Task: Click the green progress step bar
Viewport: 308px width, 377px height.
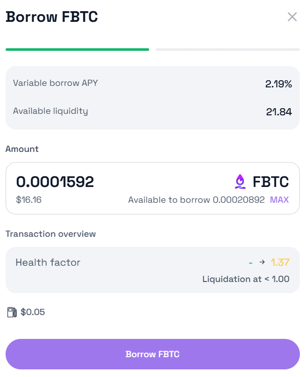Action: tap(77, 49)
